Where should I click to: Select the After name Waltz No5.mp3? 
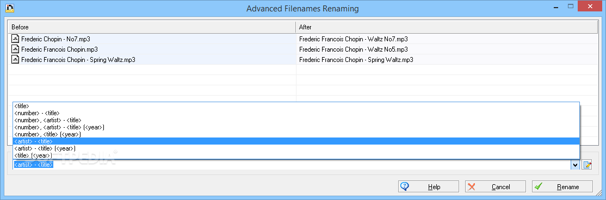(353, 49)
